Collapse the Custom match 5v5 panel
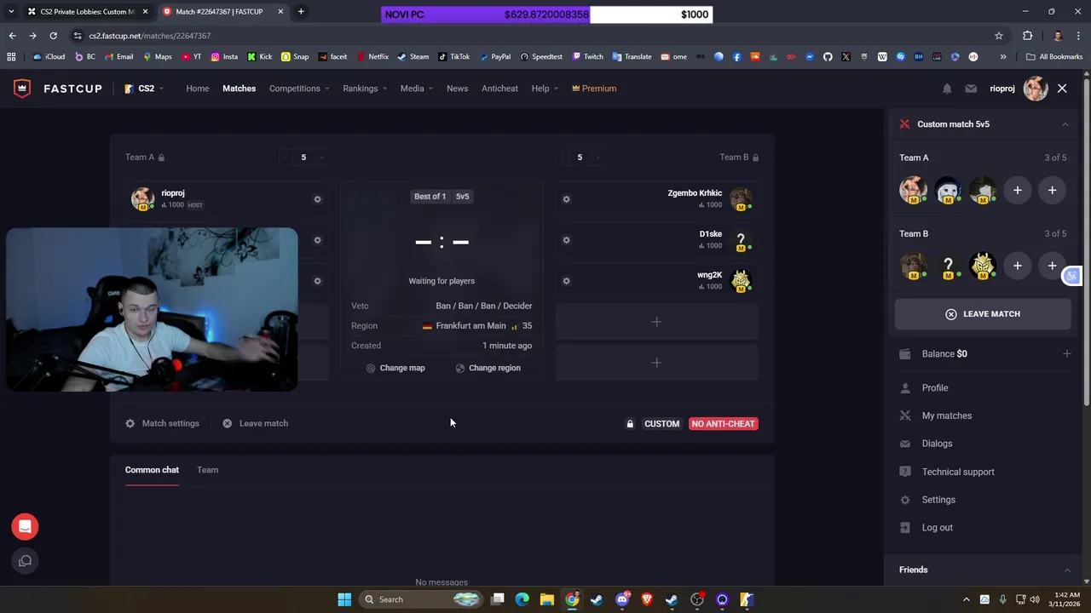 [x=1065, y=124]
